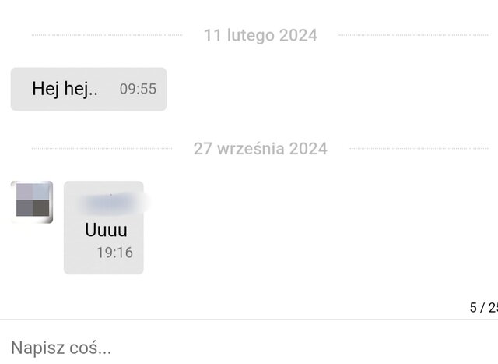Viewport: 498px width, 364px height.
Task: Click the blurred sender name above Uuuu
Action: tap(111, 203)
